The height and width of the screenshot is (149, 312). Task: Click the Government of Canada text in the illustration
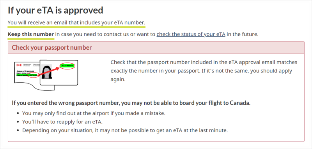[27, 65]
